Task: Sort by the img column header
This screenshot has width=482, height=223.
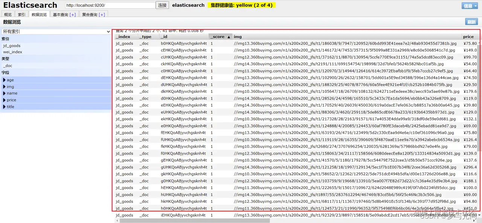Action: point(347,37)
